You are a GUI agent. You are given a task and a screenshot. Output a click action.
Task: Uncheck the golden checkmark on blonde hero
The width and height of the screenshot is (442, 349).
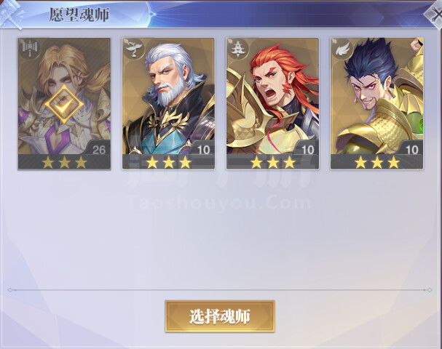(x=64, y=105)
